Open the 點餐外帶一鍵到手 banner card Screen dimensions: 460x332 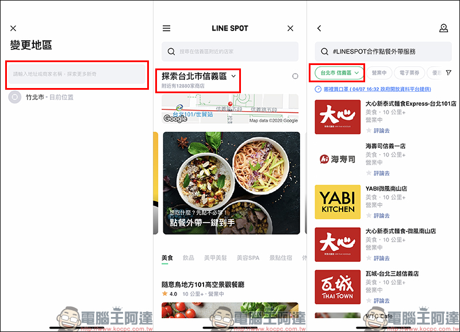tap(232, 183)
